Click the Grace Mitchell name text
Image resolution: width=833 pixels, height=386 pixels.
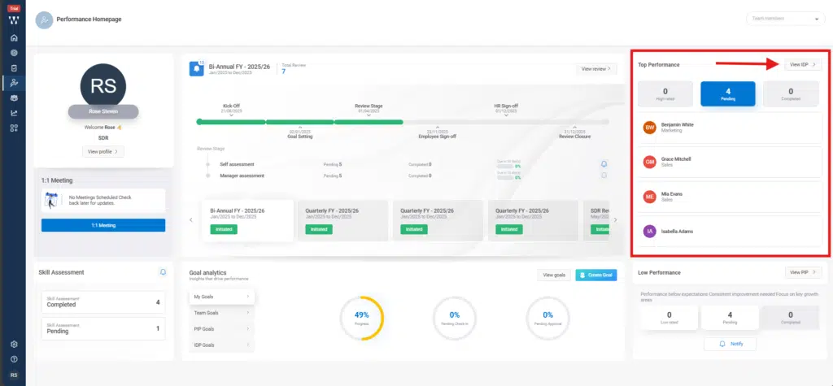tap(676, 159)
